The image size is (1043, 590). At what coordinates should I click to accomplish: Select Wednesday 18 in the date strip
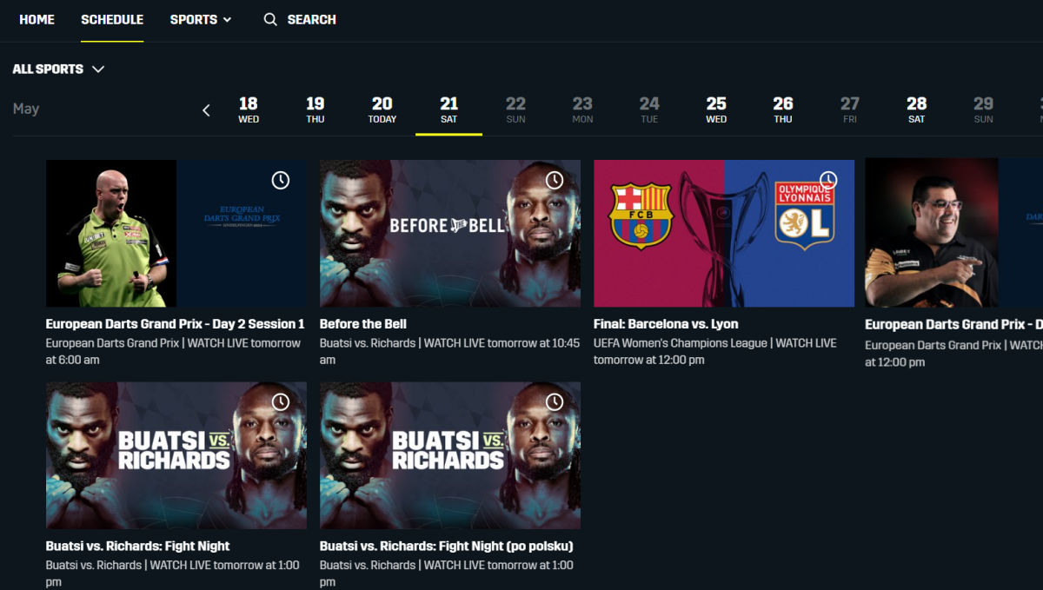(249, 110)
